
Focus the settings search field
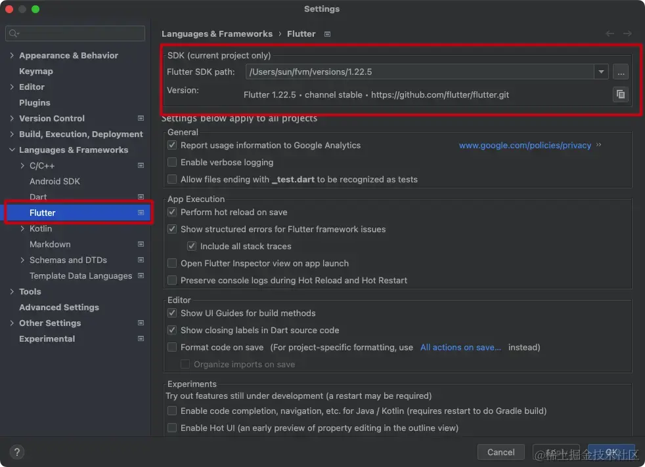click(76, 33)
